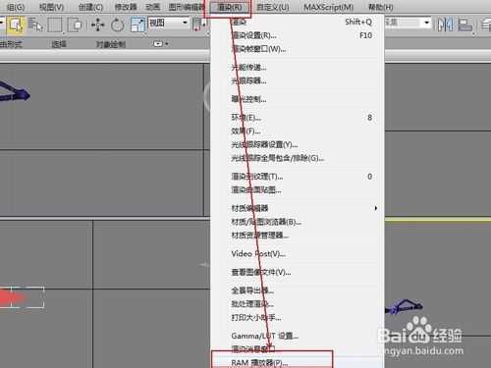Open the named selection sets dropdown arrow

pos(426,23)
